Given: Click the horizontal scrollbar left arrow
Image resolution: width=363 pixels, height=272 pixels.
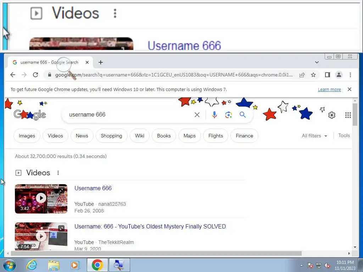Looking at the screenshot, I should (8, 254).
